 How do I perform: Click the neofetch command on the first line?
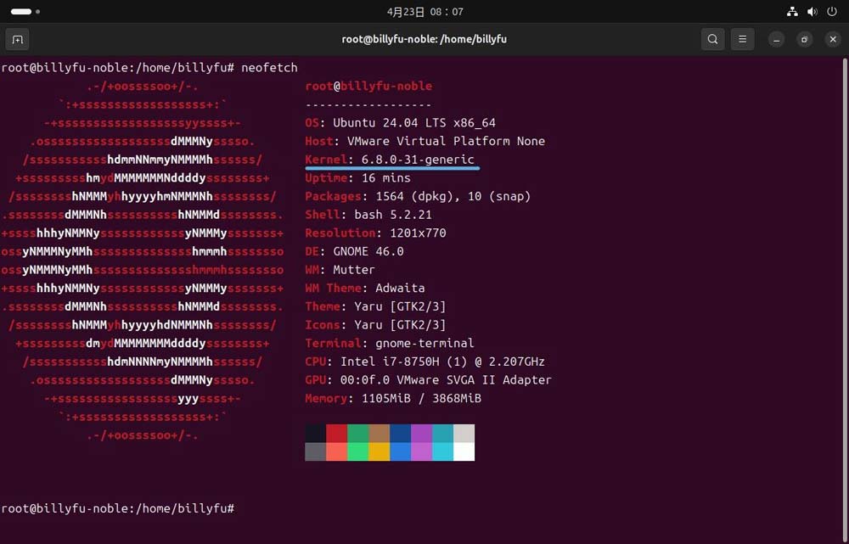269,67
